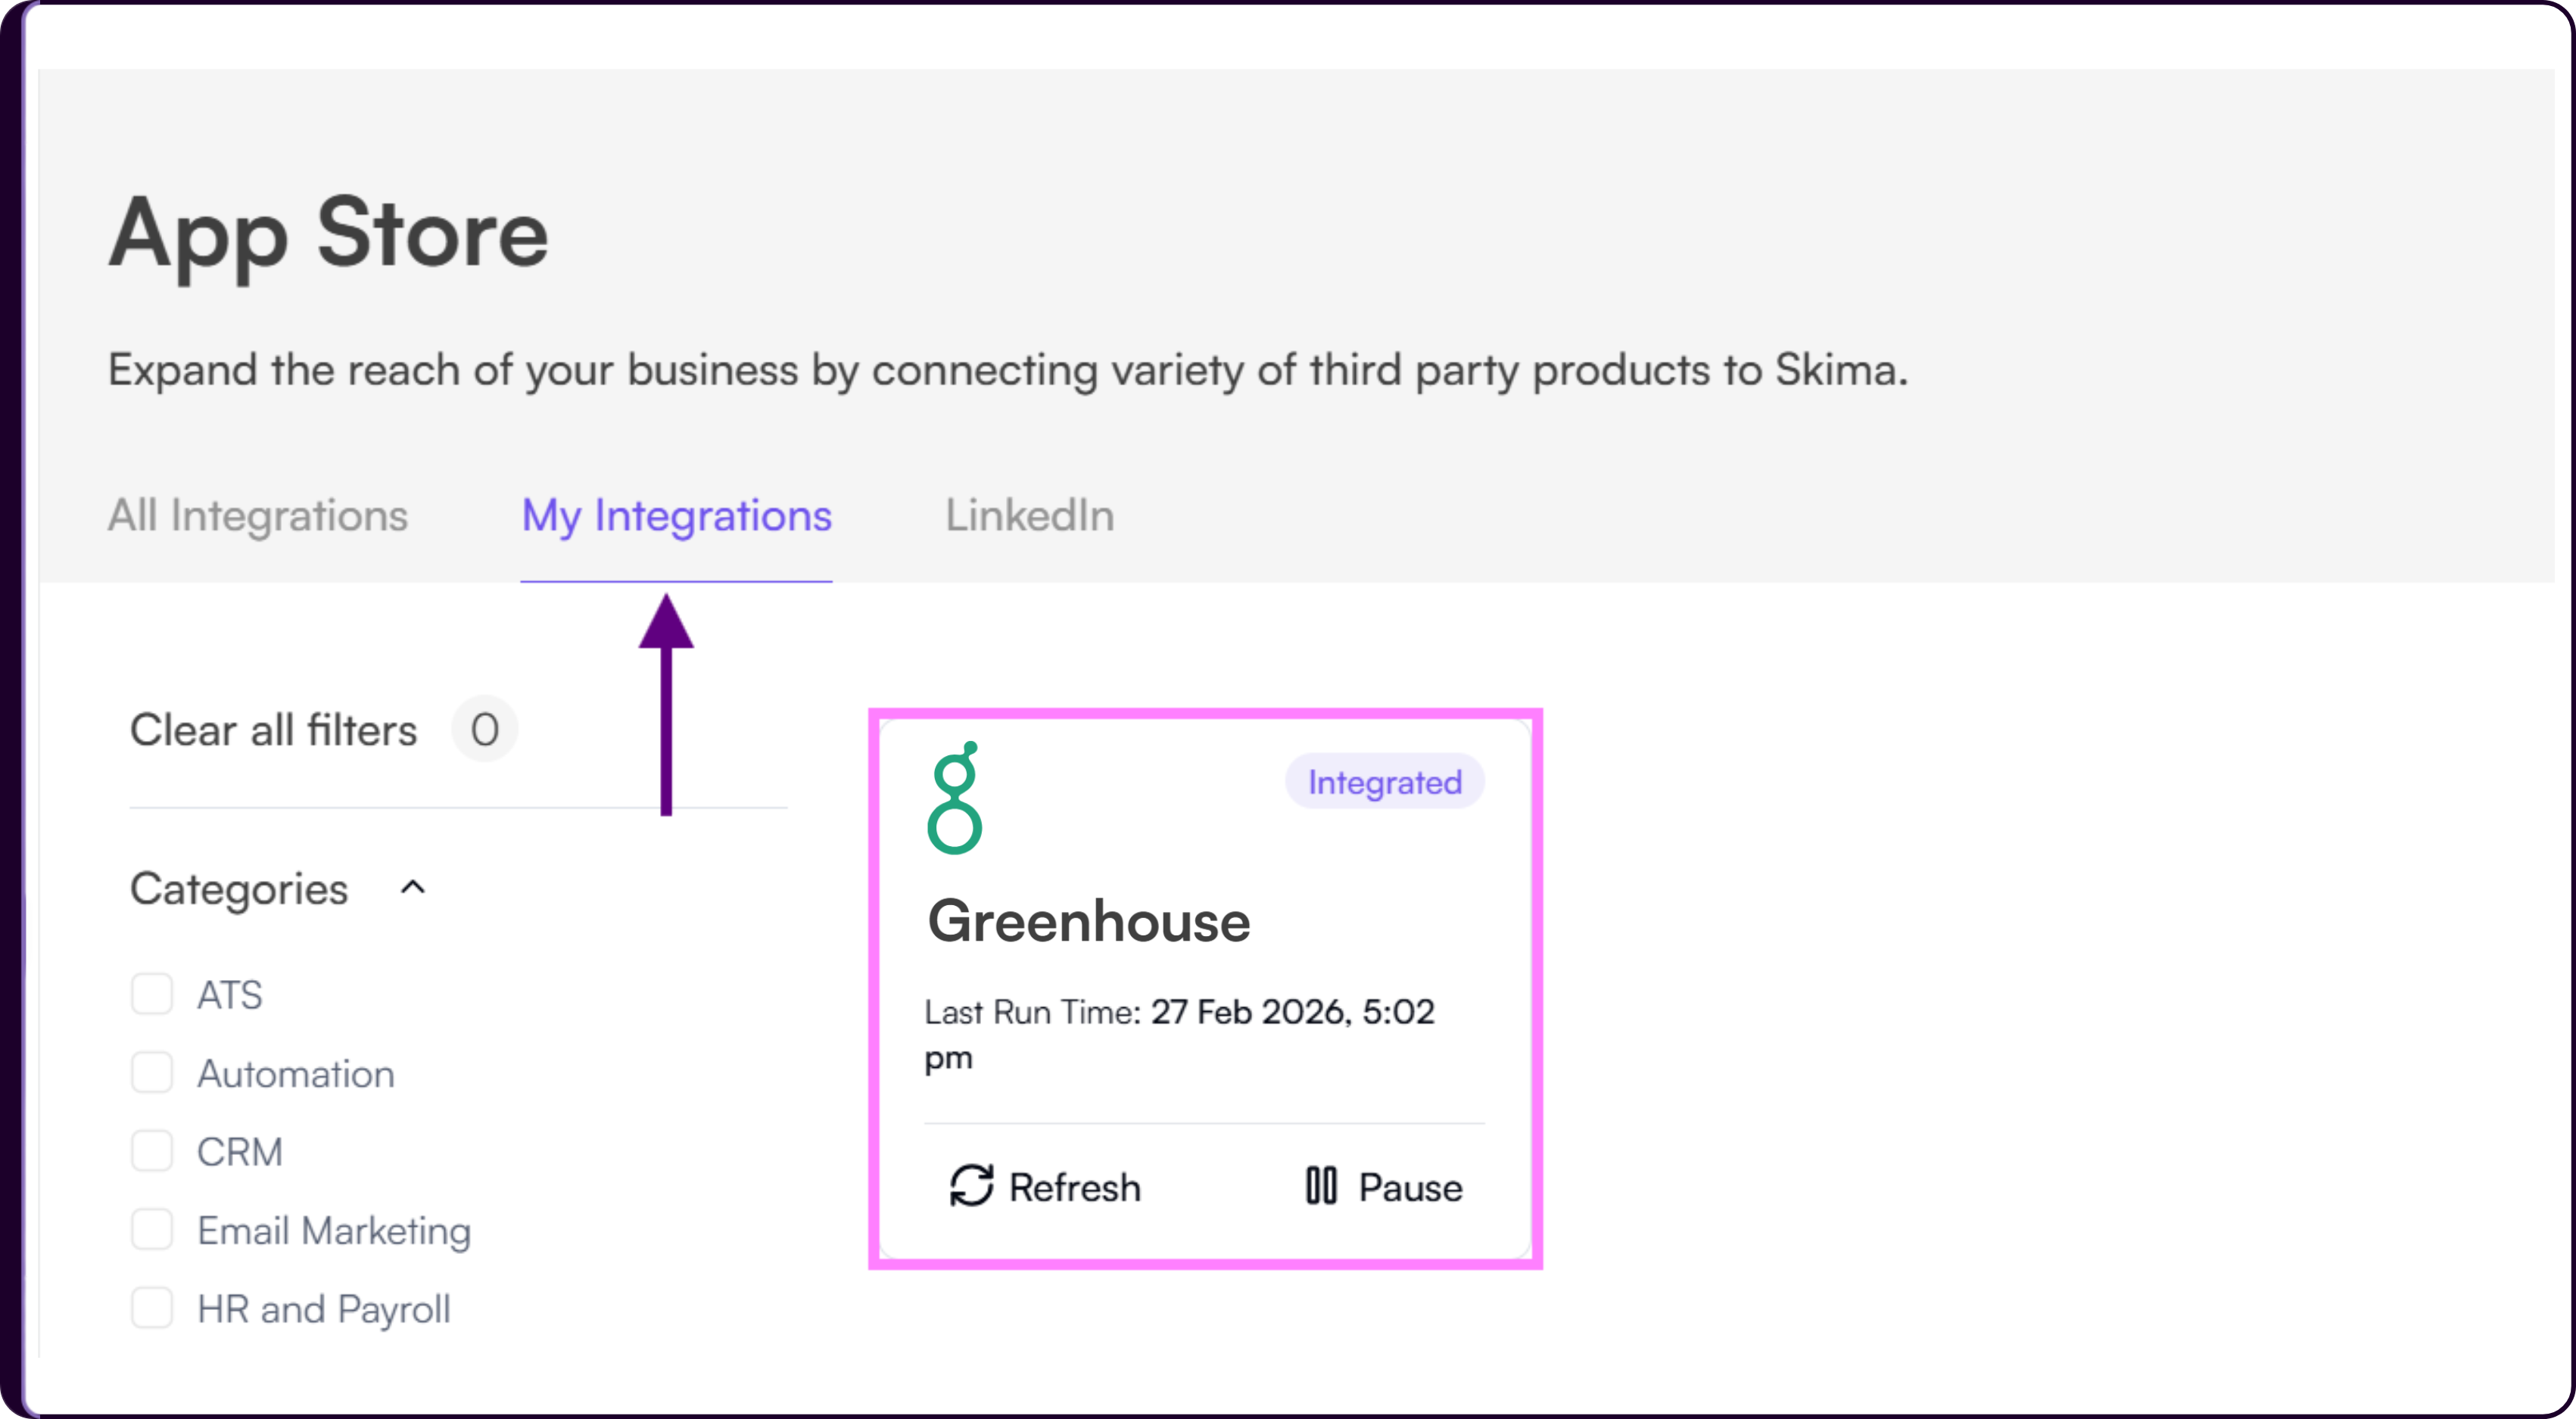Check the Email Marketing checkbox
This screenshot has width=2576, height=1419.
coord(152,1230)
